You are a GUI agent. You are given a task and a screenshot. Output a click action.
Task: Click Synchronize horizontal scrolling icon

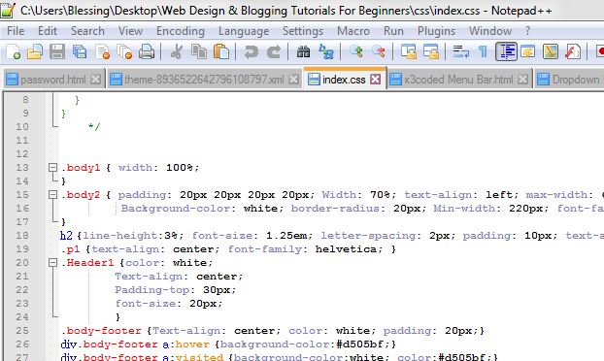pos(430,51)
